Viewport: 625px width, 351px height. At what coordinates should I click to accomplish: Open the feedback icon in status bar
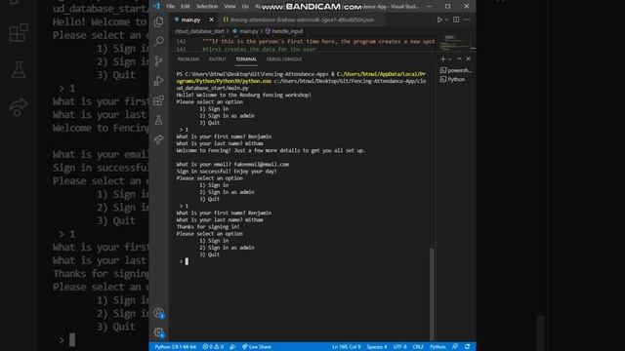click(455, 347)
